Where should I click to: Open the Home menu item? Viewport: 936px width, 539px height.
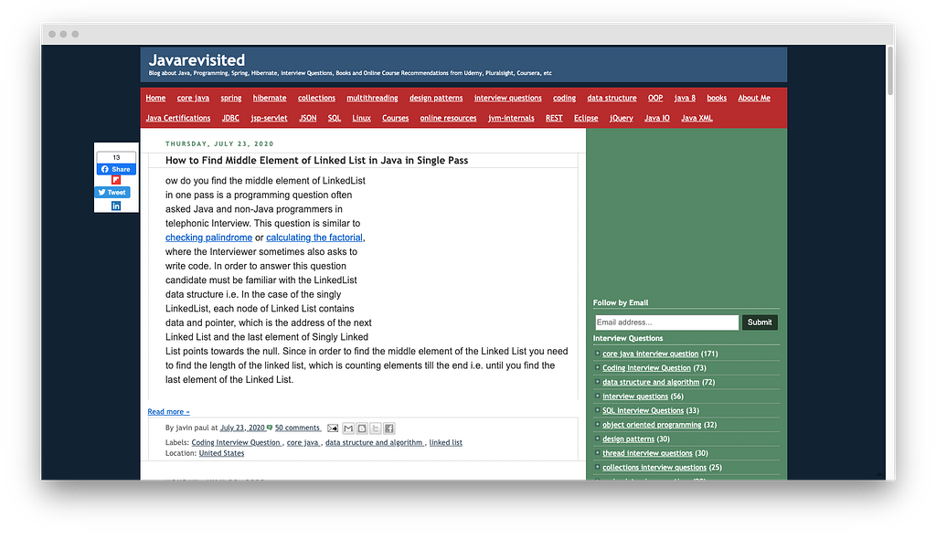(x=155, y=98)
